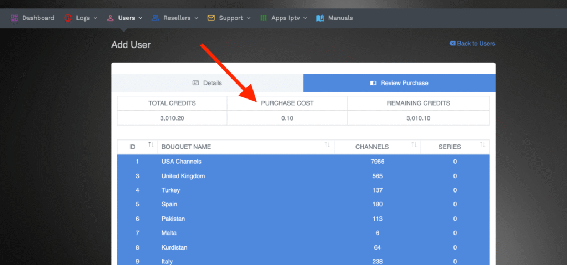Click the ID column header
The image size is (567, 265).
click(x=137, y=147)
